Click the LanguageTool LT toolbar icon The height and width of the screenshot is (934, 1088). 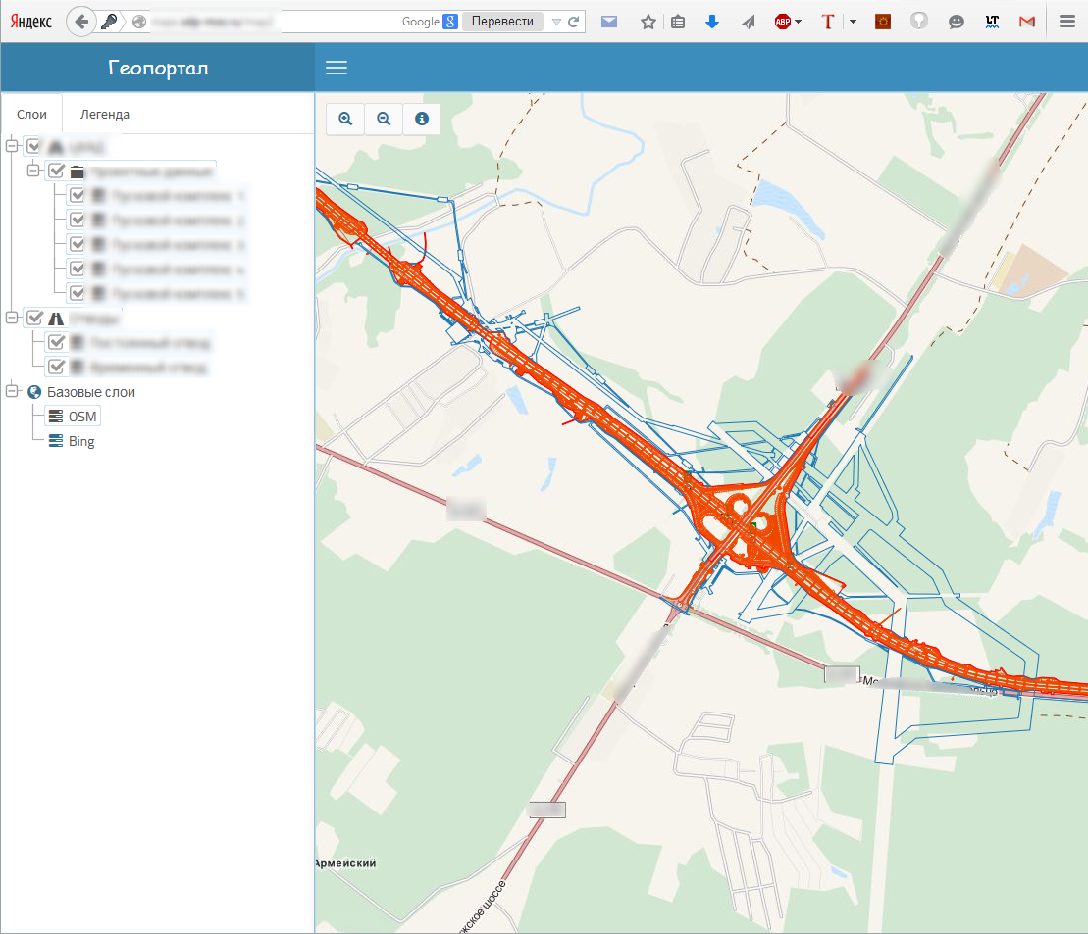point(992,21)
